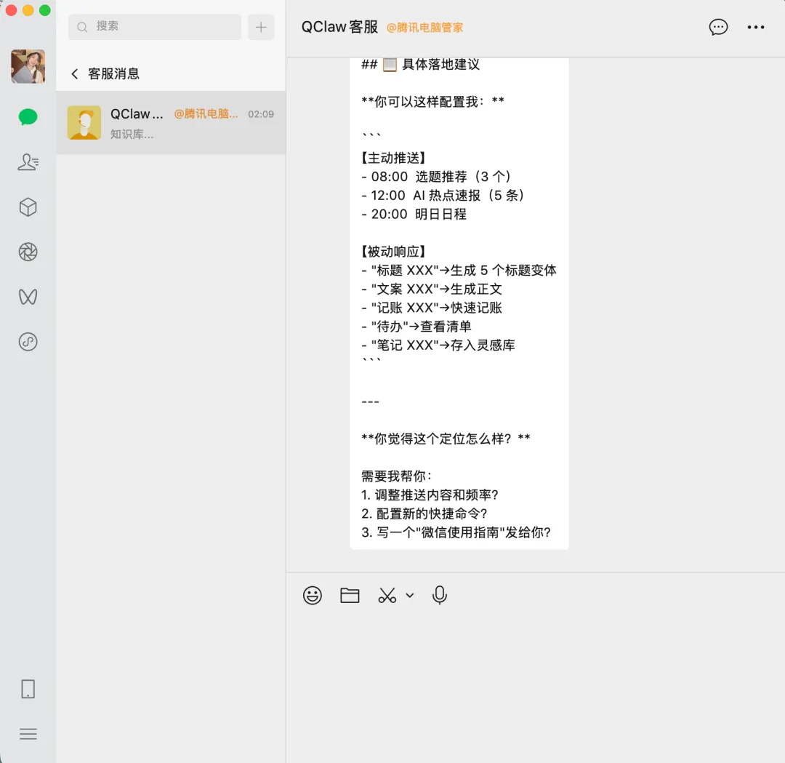Open the three-dot more options menu
Viewport: 785px width, 763px height.
755,27
